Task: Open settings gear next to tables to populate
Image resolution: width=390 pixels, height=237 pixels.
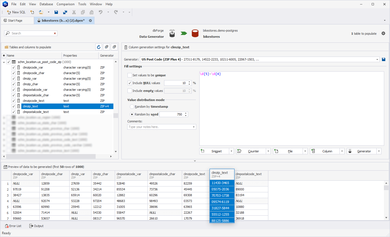Action: pyautogui.click(x=383, y=33)
